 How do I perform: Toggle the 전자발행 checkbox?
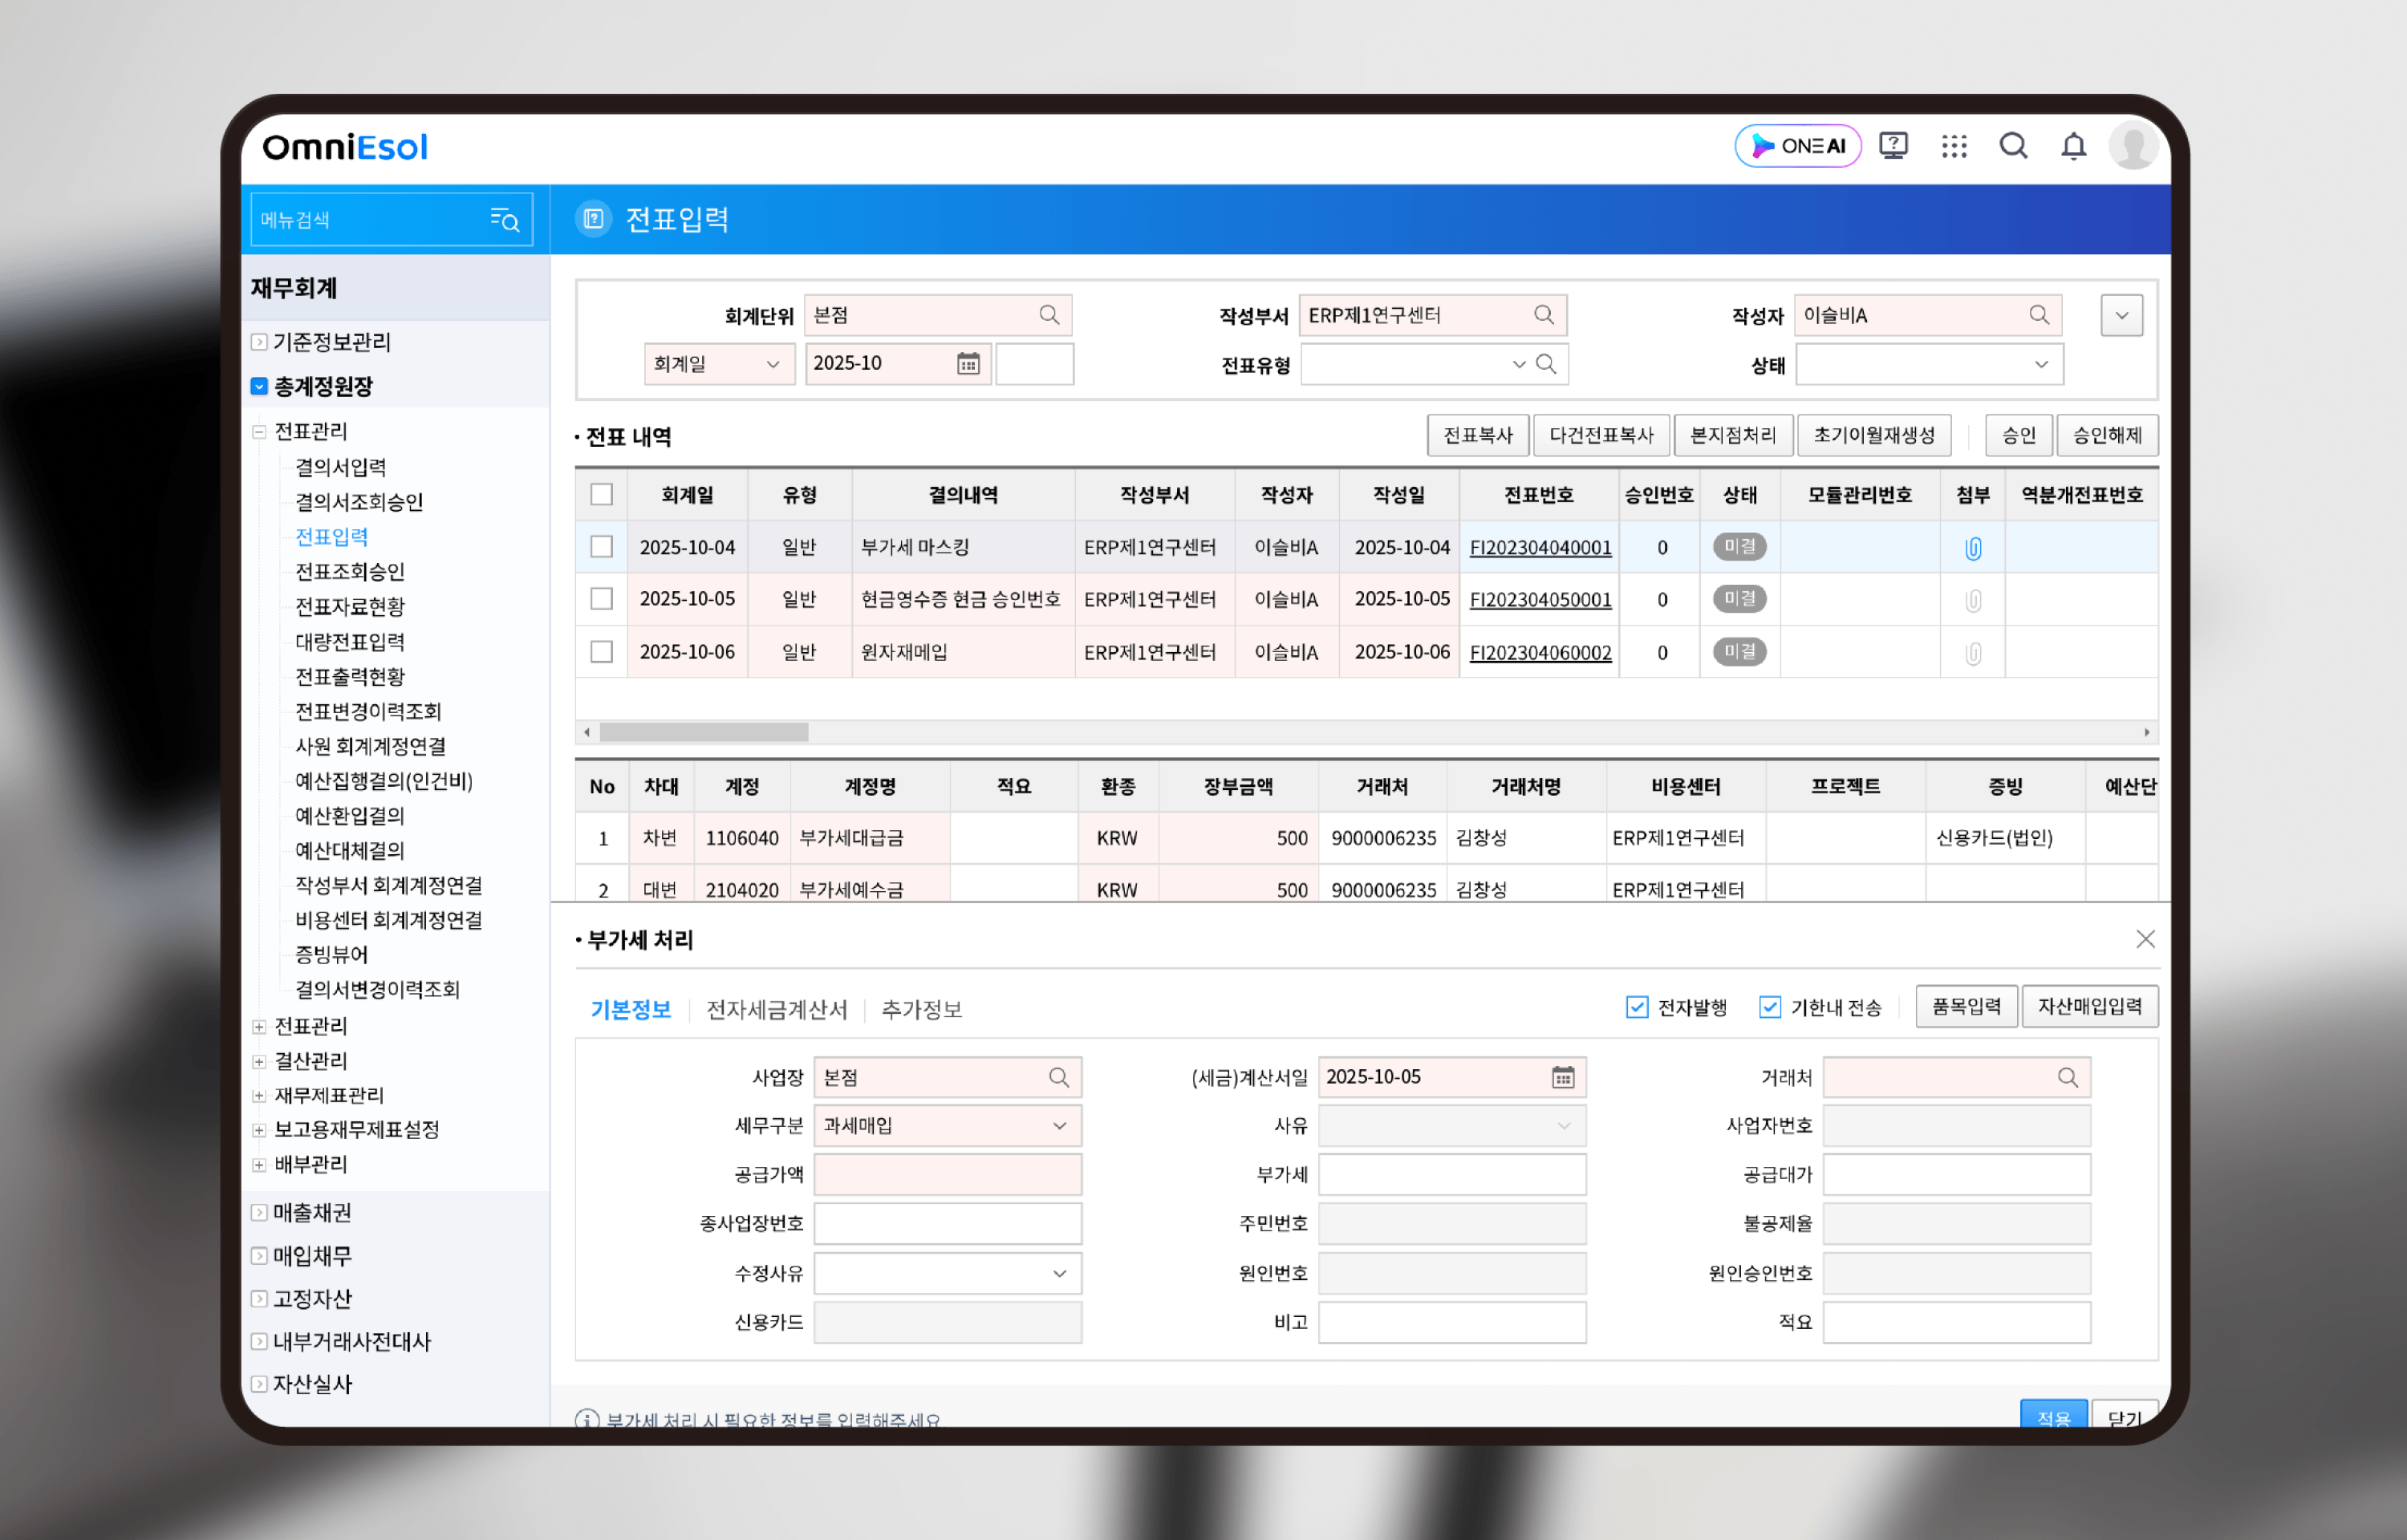1637,1007
